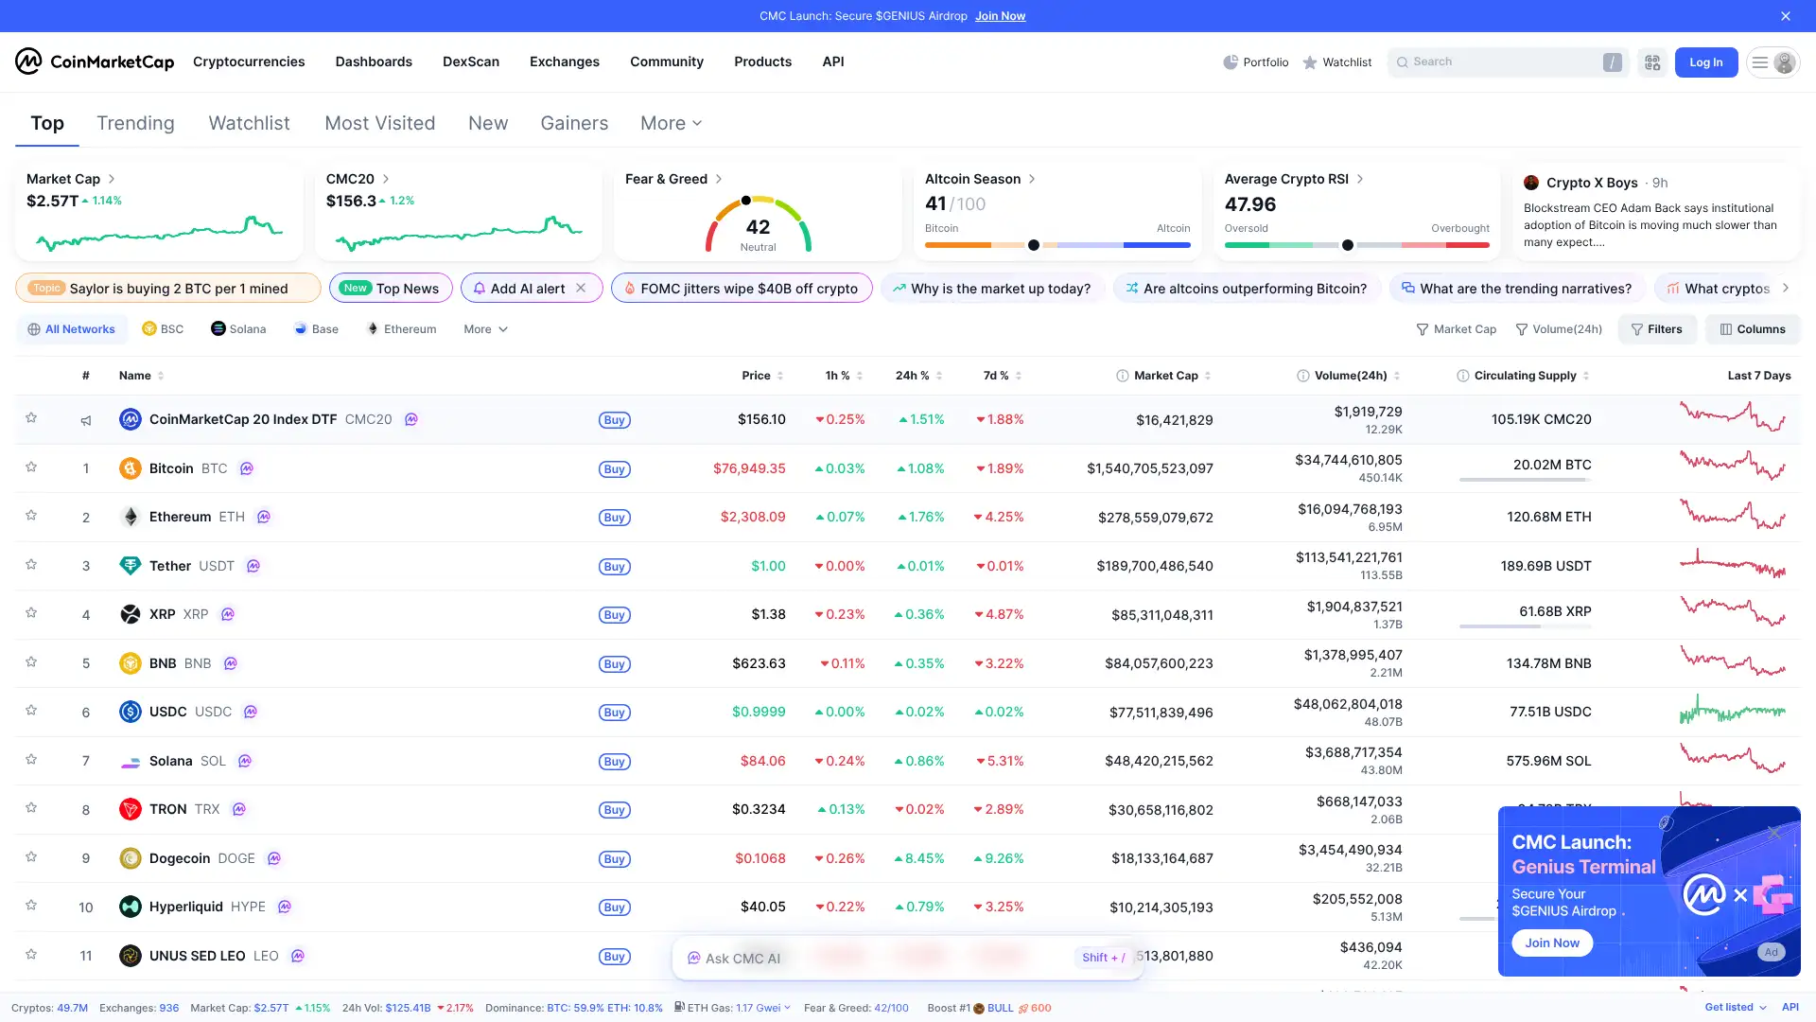The height and width of the screenshot is (1022, 1816).
Task: Open the Filters button
Action: click(x=1657, y=329)
